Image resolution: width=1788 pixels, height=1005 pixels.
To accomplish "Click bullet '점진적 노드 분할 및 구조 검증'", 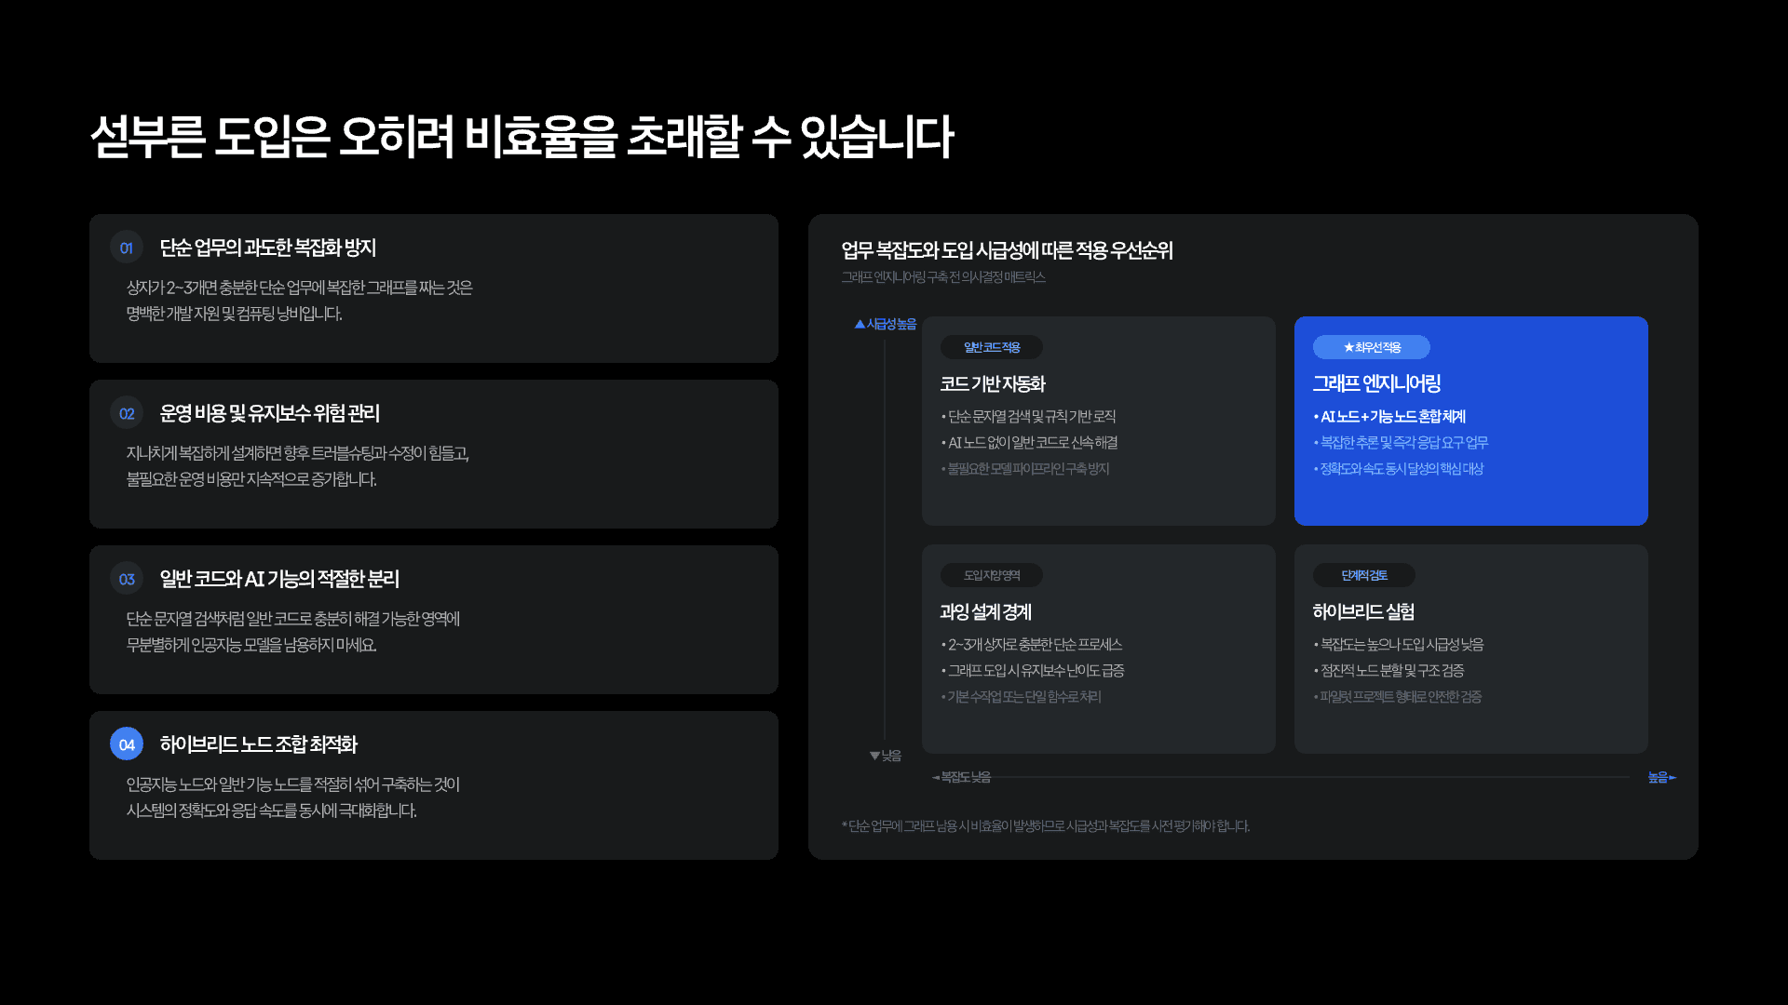I will click(x=1388, y=671).
